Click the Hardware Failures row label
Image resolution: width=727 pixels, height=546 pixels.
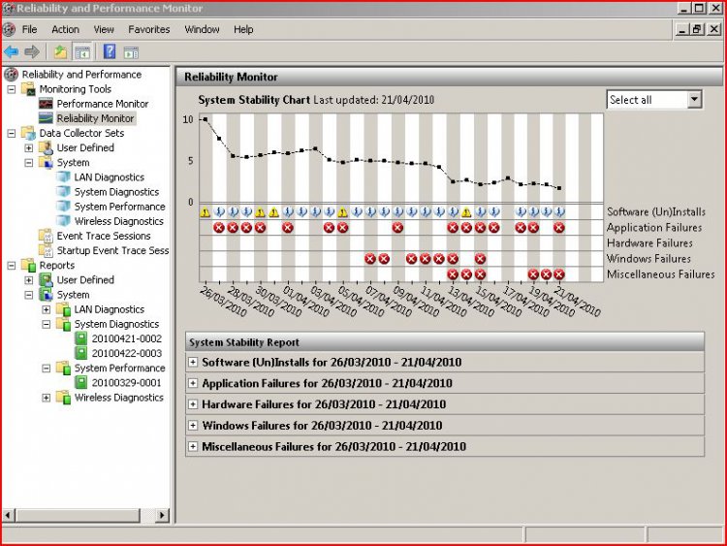click(649, 242)
